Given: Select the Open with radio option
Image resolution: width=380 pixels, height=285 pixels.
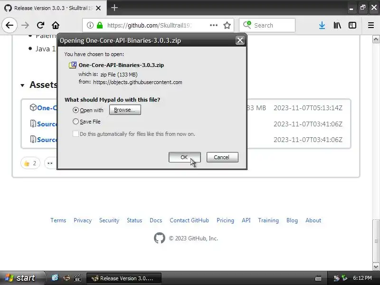Looking at the screenshot, I should (76, 110).
